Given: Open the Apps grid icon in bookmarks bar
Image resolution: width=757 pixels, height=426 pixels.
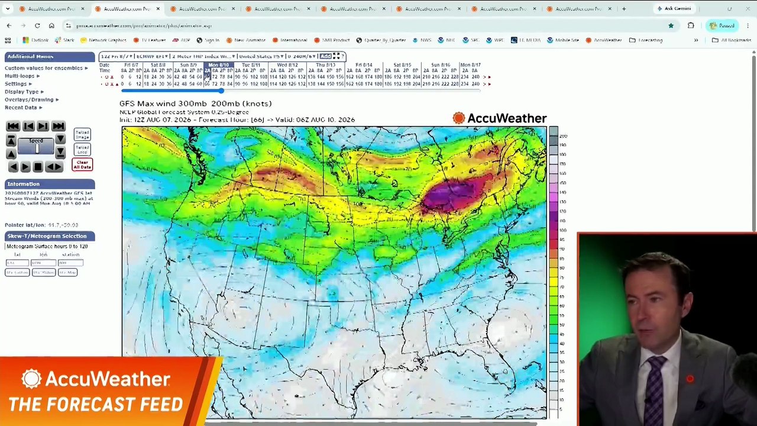Looking at the screenshot, I should coord(8,40).
